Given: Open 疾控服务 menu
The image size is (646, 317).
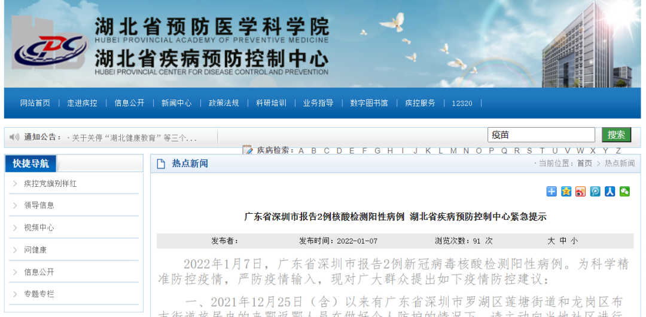Looking at the screenshot, I should coord(420,103).
